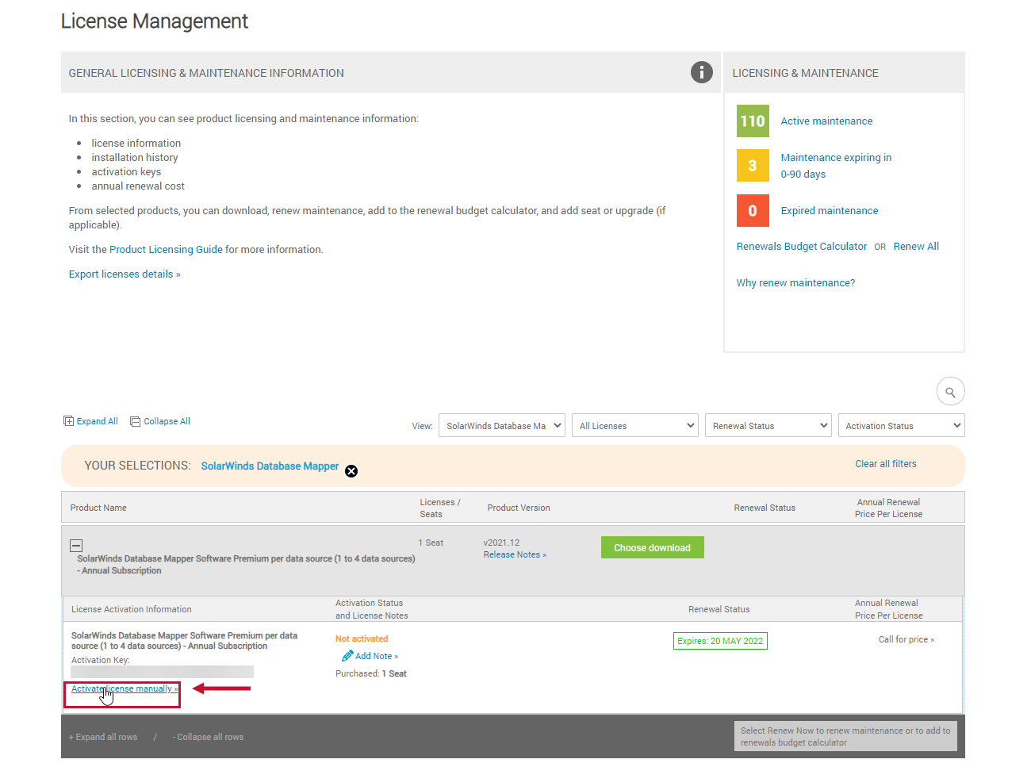
Task: Open the Renewal Status filter dropdown
Action: (x=768, y=425)
